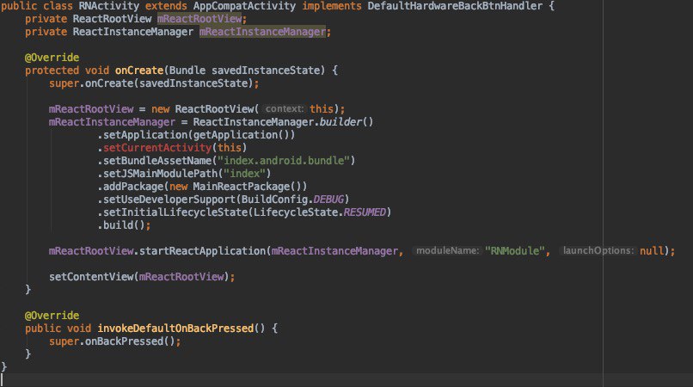Click the red setCurrentActivity method
The height and width of the screenshot is (387, 693).
(x=157, y=148)
